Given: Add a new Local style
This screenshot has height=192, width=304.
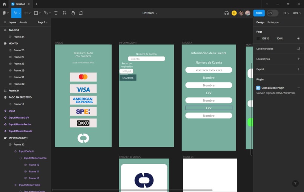Looking at the screenshot, I should pyautogui.click(x=299, y=59).
